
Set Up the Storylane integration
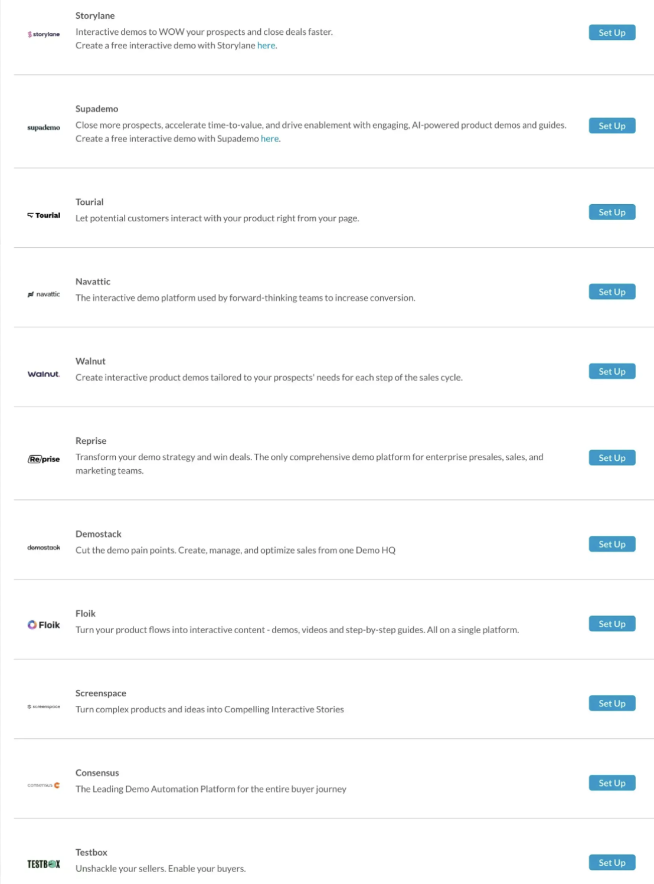tap(612, 32)
